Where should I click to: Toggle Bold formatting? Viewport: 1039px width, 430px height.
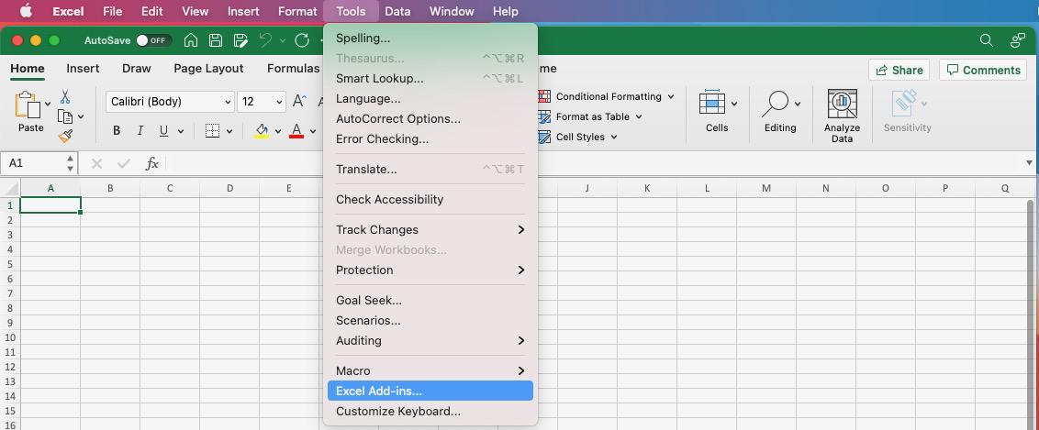click(117, 131)
